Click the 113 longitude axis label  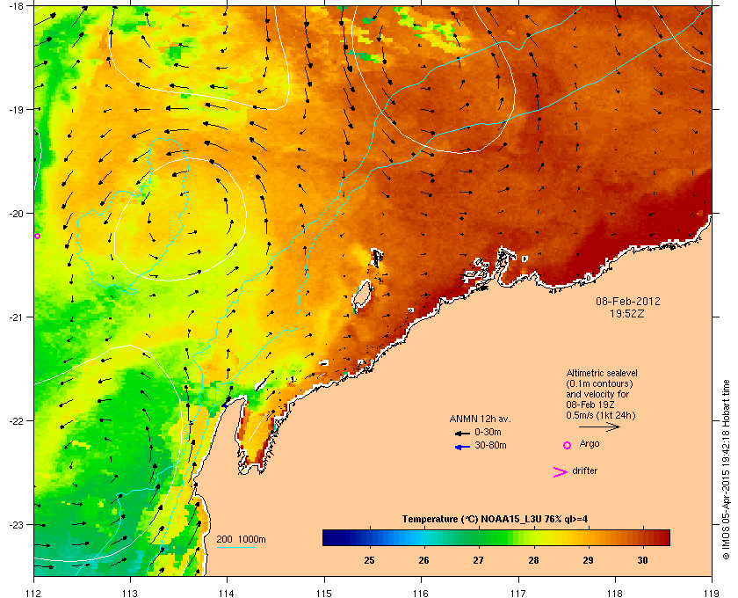(x=130, y=594)
